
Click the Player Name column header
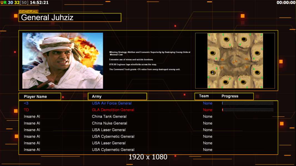click(x=40, y=97)
